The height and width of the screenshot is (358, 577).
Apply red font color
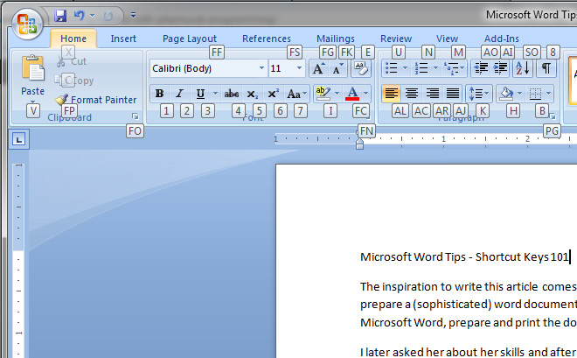coord(352,94)
